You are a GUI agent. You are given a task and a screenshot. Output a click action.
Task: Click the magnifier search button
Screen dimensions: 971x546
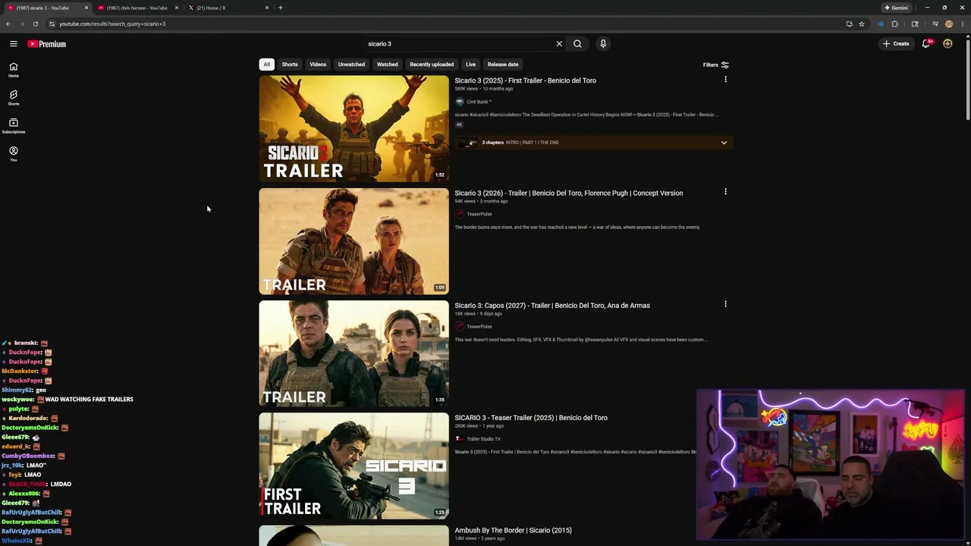(577, 44)
